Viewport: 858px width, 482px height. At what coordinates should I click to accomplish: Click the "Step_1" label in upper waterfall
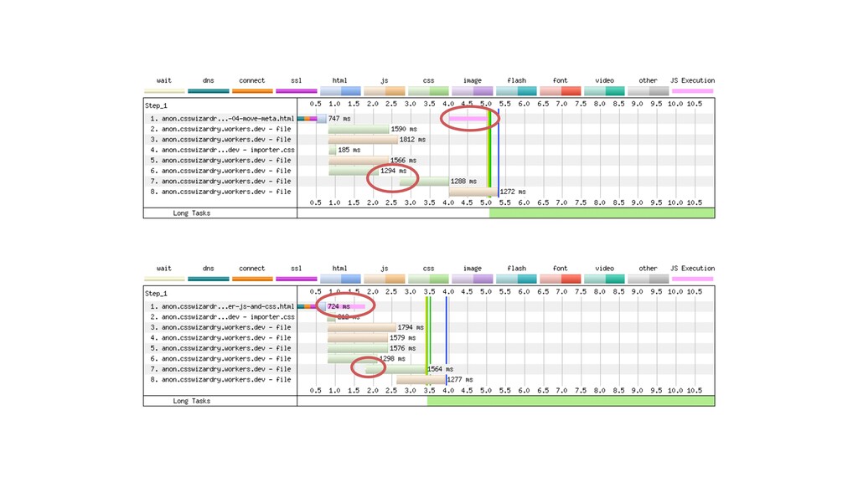coord(156,105)
